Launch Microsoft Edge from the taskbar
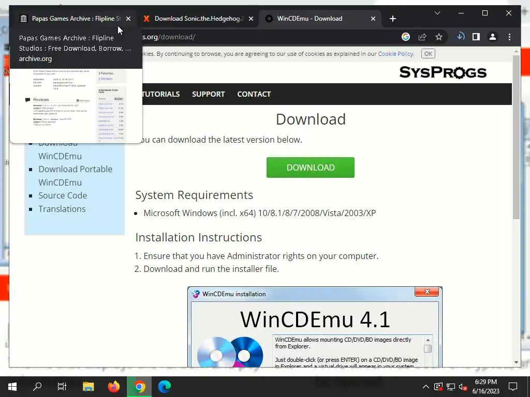The height and width of the screenshot is (397, 530). pyautogui.click(x=164, y=387)
